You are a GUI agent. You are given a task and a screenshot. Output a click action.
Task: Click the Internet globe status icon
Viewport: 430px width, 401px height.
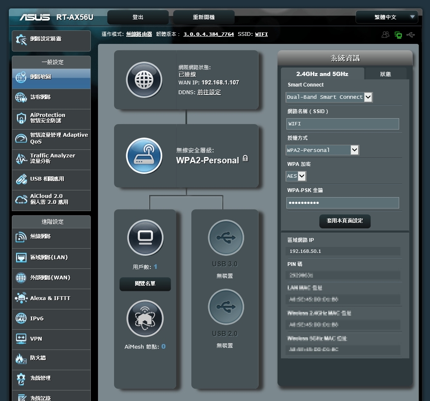[144, 80]
